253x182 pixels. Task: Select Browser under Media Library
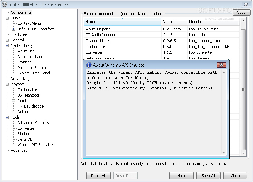pos(24,62)
